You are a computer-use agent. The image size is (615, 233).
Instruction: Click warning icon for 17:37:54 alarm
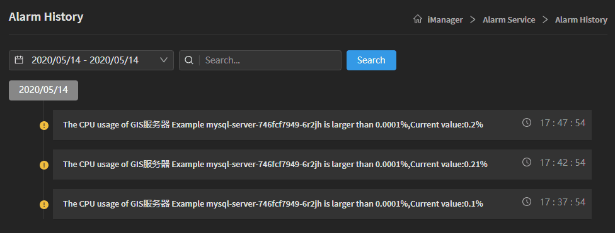pos(44,205)
